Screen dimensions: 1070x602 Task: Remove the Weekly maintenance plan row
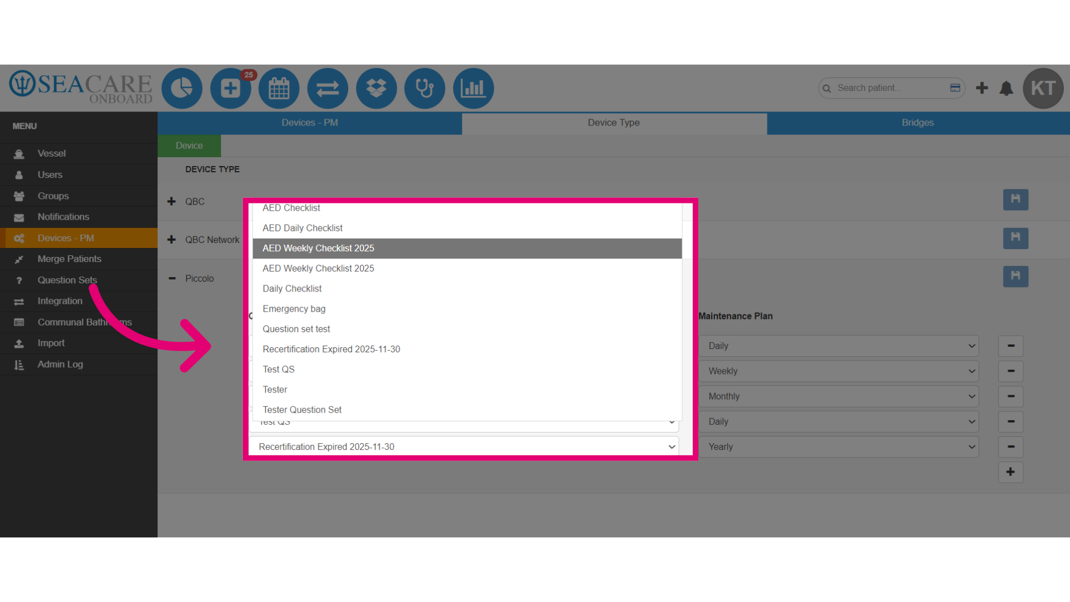click(1010, 371)
